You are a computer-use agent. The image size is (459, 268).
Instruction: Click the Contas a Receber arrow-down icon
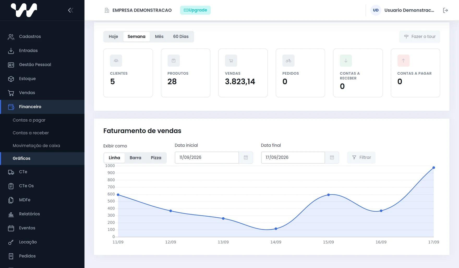(x=346, y=61)
